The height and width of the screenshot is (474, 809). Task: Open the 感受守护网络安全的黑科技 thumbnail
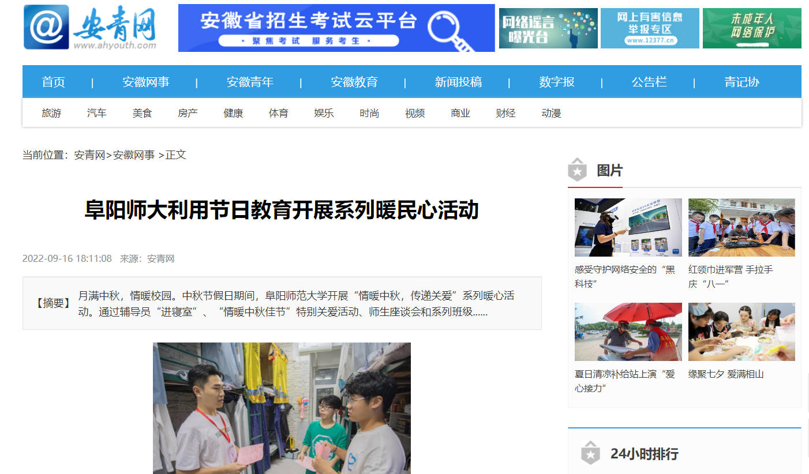coord(628,227)
